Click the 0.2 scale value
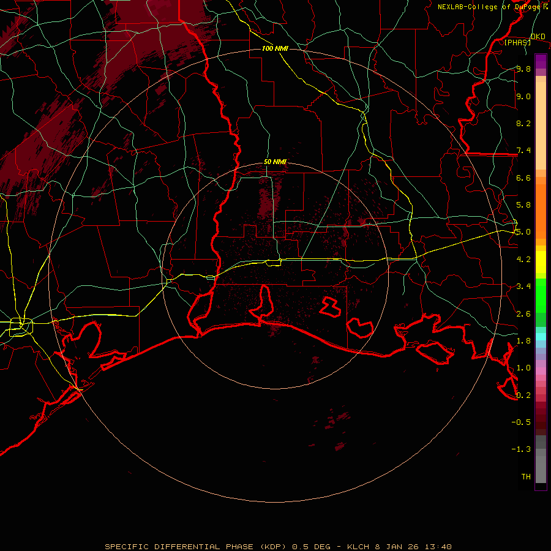Viewport: 551px width, 551px height. point(523,395)
